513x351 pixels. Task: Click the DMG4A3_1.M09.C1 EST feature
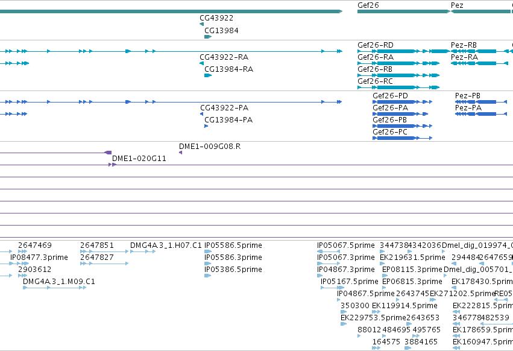click(55, 288)
